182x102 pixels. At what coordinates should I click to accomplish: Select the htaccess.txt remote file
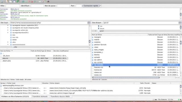click(x=136, y=67)
